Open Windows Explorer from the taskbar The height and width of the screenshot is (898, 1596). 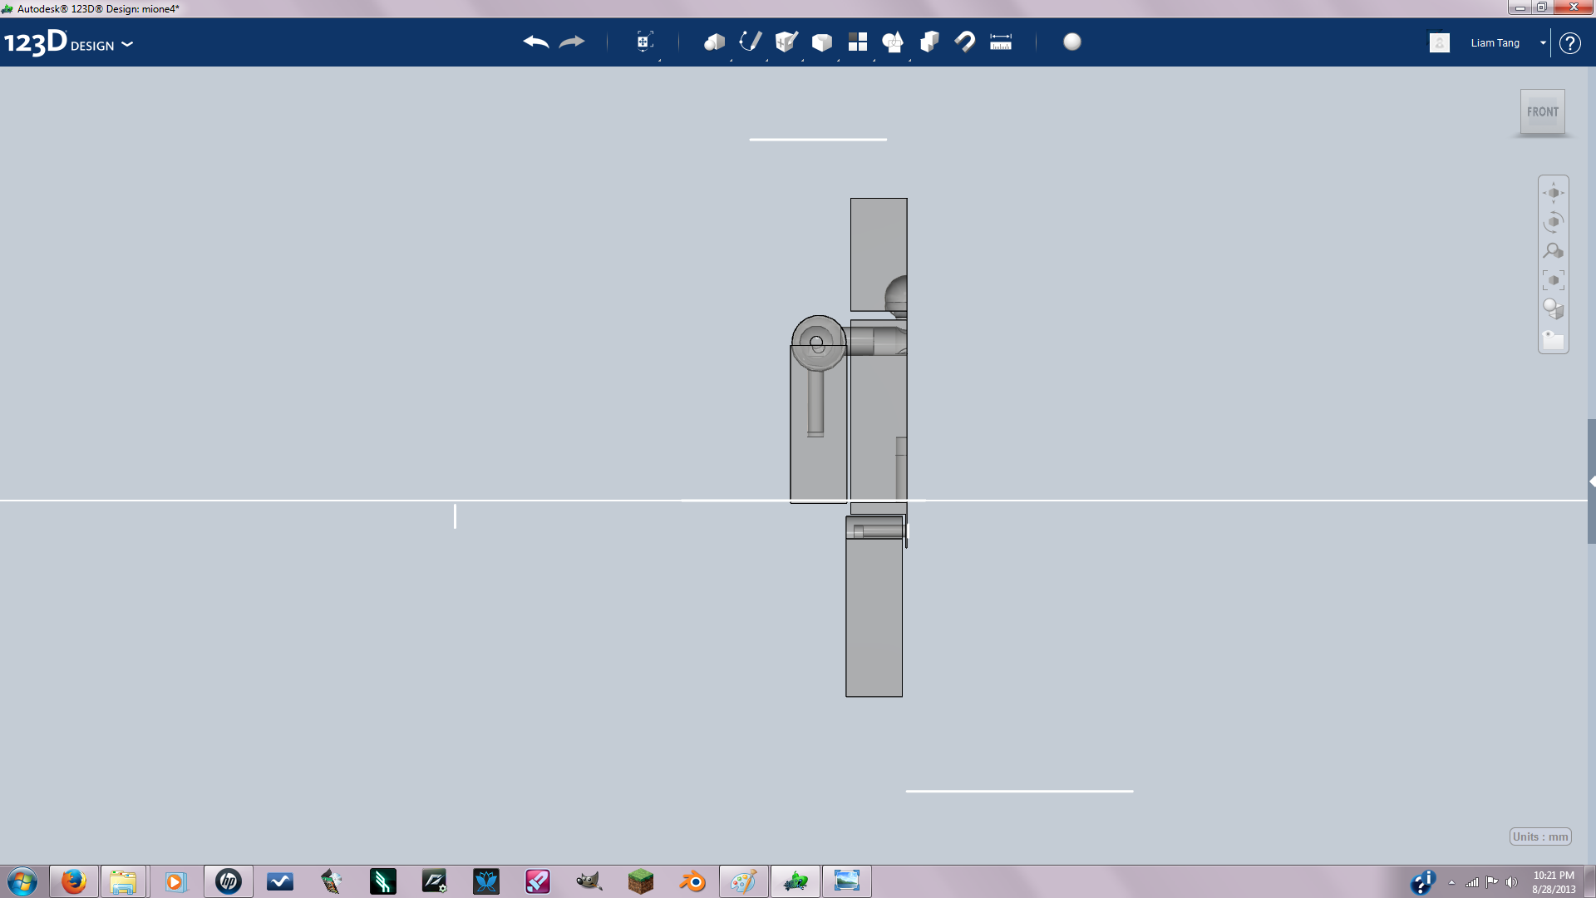point(123,881)
